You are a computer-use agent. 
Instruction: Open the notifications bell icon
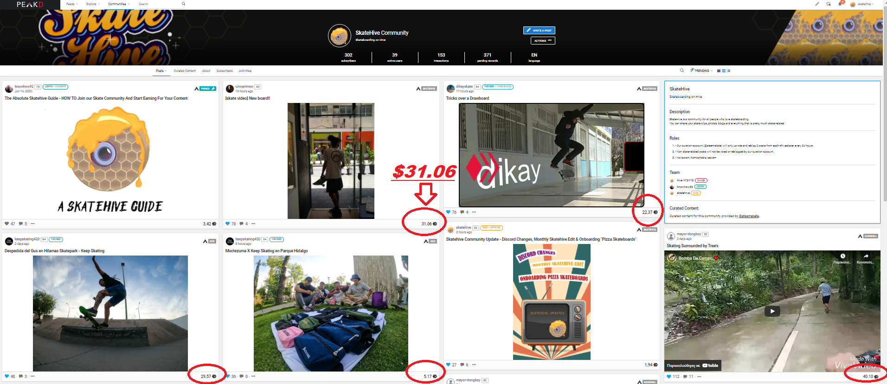[840, 4]
